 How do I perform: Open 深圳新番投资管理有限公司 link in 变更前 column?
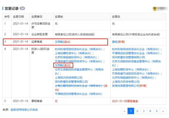[x=71, y=82]
